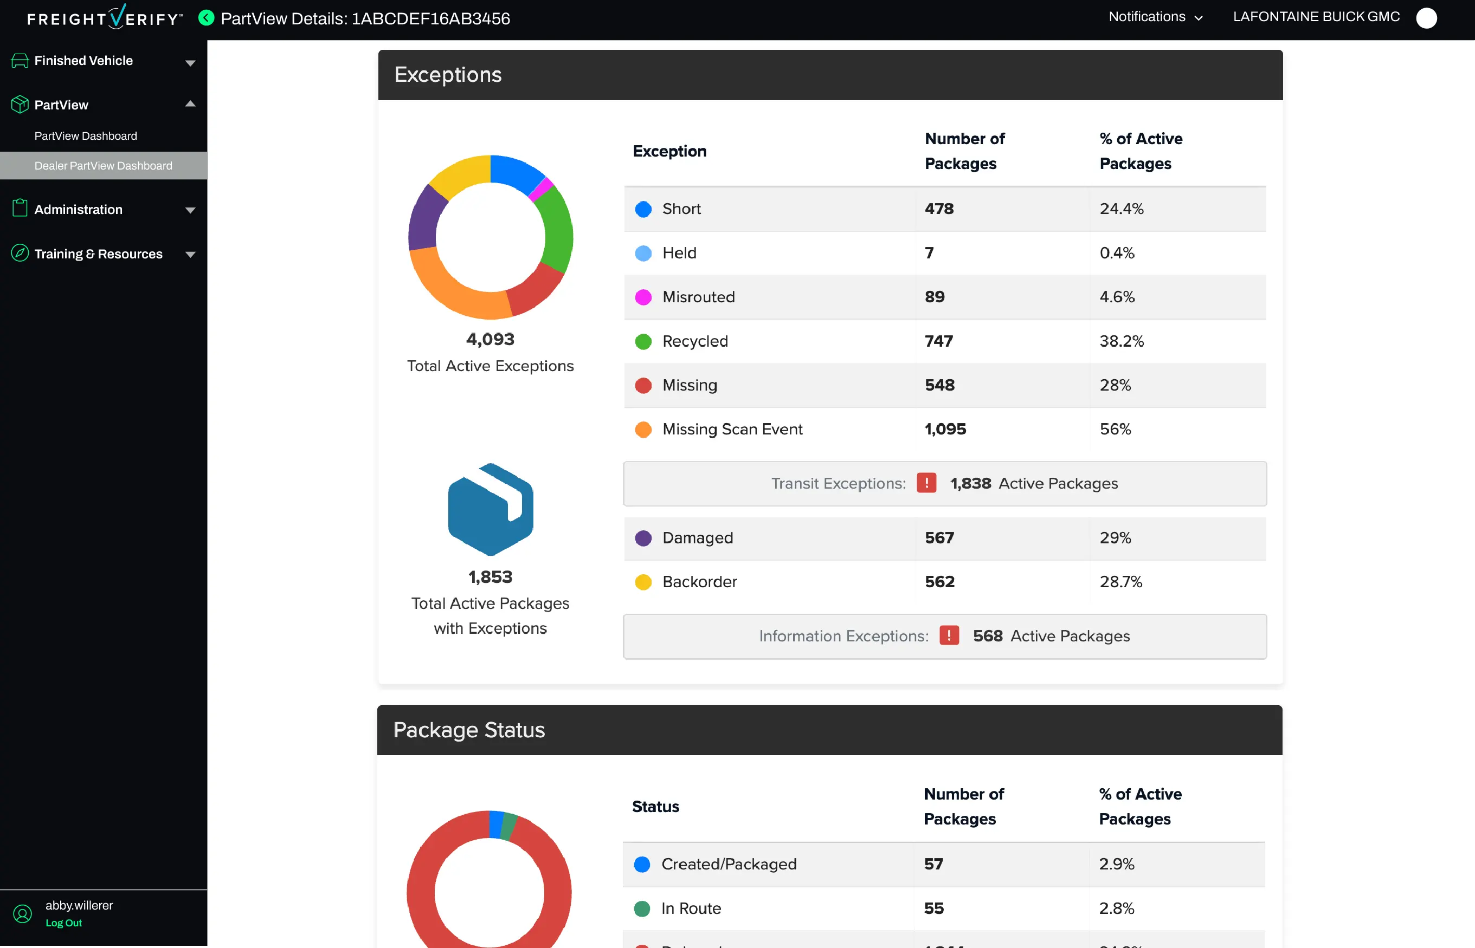Open the PartView Dashboard menu item
Image resolution: width=1475 pixels, height=948 pixels.
(x=86, y=136)
